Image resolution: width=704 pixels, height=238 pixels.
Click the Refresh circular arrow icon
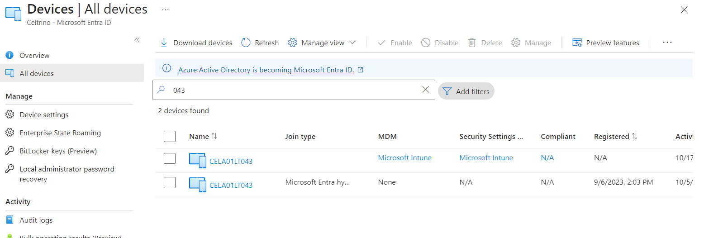[x=246, y=43]
